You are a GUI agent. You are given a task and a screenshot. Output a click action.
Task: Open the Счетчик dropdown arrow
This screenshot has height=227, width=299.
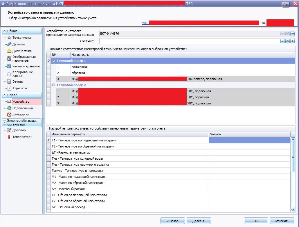coord(282,41)
